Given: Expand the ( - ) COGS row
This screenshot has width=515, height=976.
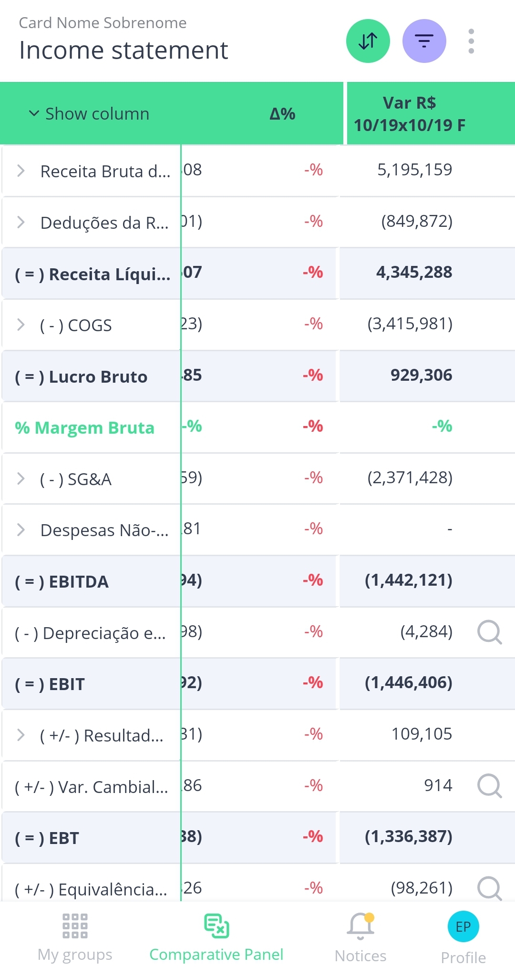Looking at the screenshot, I should 21,325.
